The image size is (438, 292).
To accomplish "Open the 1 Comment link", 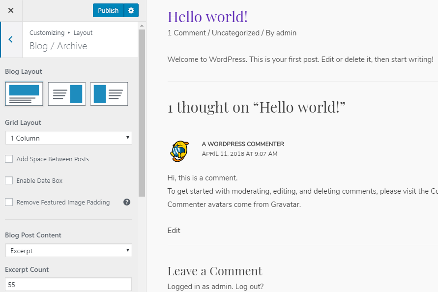I will (187, 33).
